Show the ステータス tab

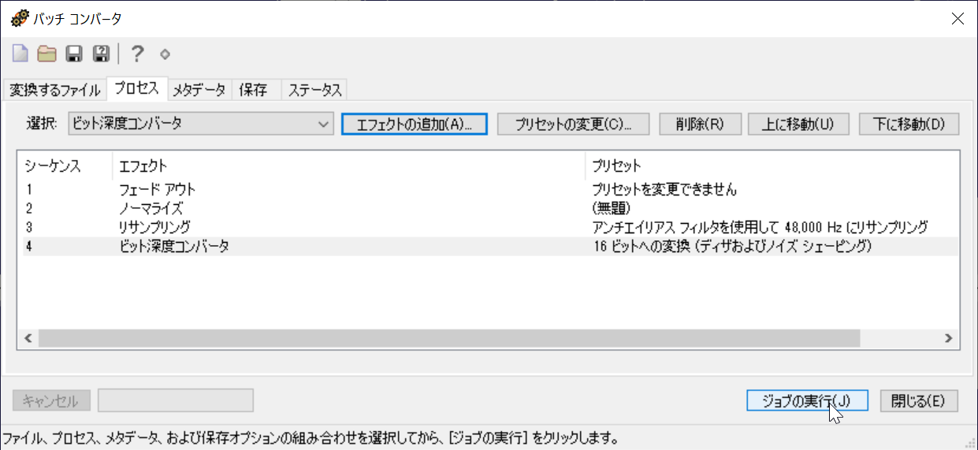pyautogui.click(x=314, y=90)
